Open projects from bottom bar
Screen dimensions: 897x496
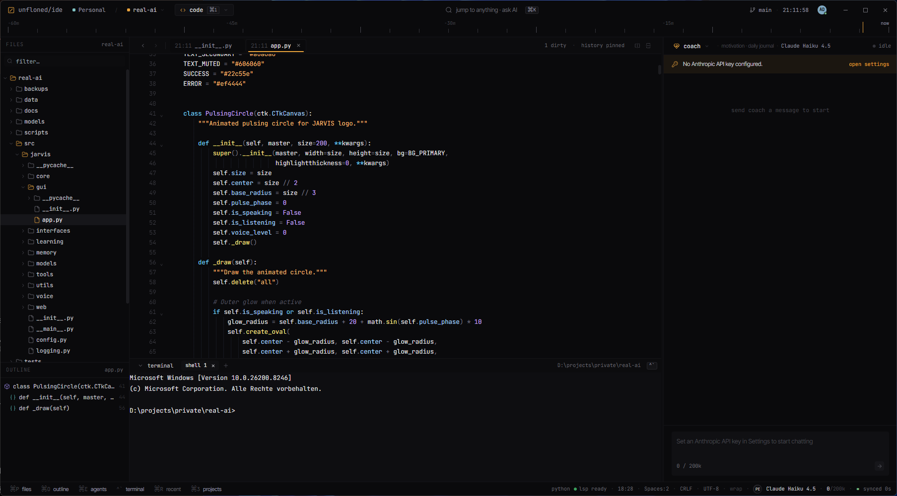207,489
